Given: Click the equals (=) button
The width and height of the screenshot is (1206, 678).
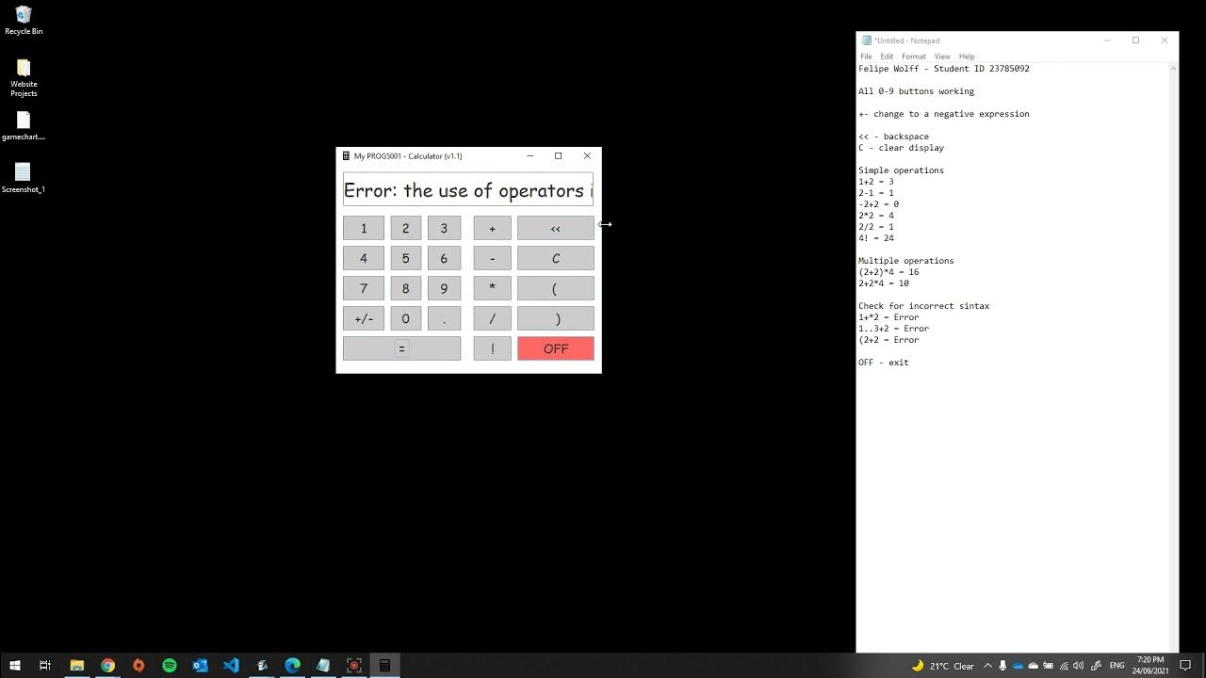Looking at the screenshot, I should pyautogui.click(x=401, y=348).
